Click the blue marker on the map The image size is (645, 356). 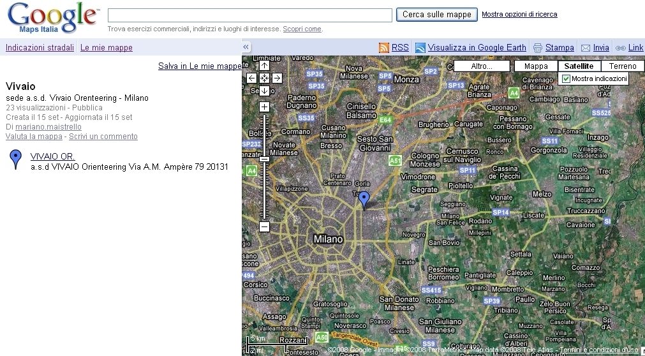[x=364, y=200]
